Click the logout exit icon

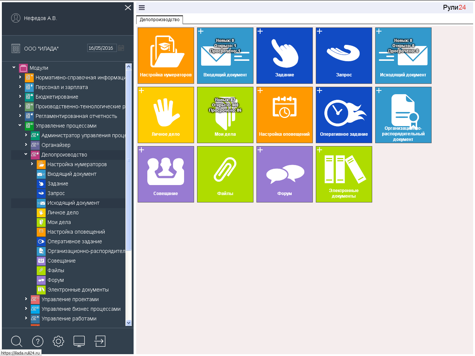pos(100,341)
